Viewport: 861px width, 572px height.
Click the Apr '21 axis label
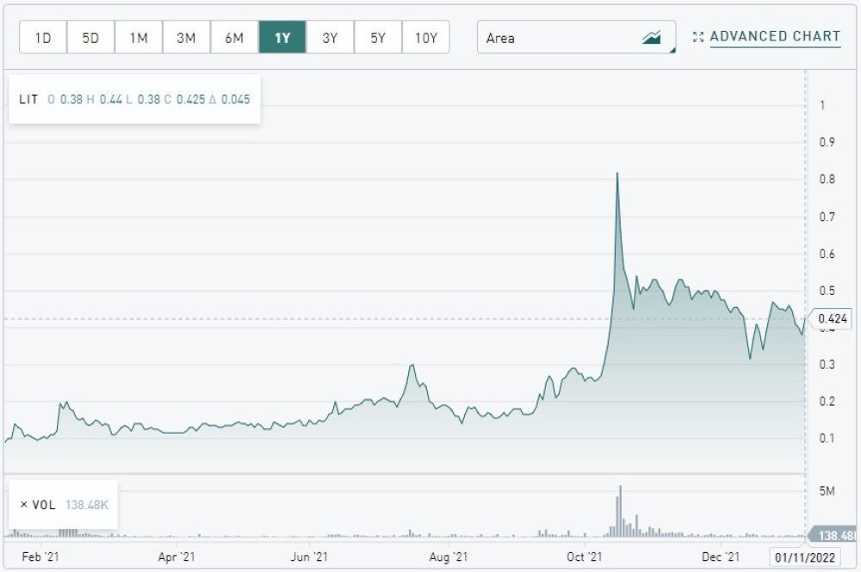tap(177, 557)
